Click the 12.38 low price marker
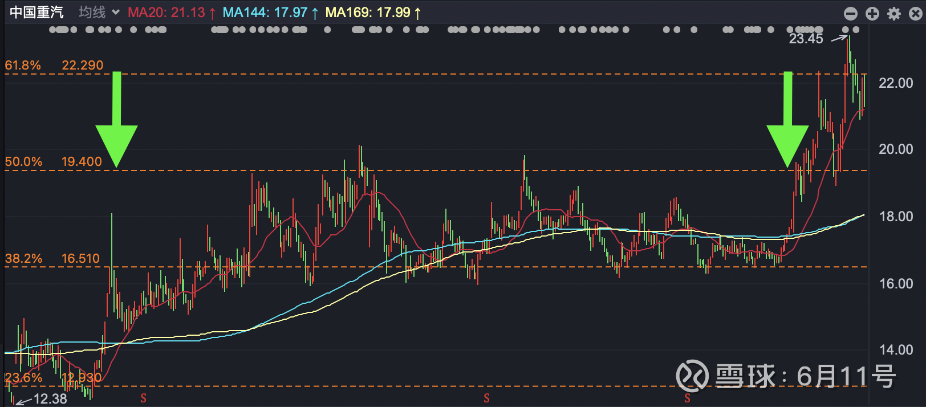This screenshot has height=407, width=926. tap(50, 399)
